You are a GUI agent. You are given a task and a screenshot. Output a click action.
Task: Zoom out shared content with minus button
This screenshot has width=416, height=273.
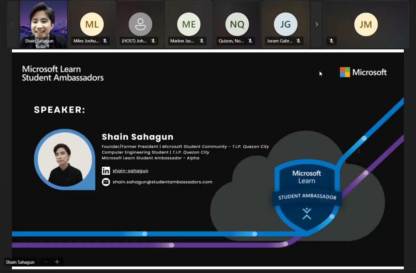(x=46, y=262)
